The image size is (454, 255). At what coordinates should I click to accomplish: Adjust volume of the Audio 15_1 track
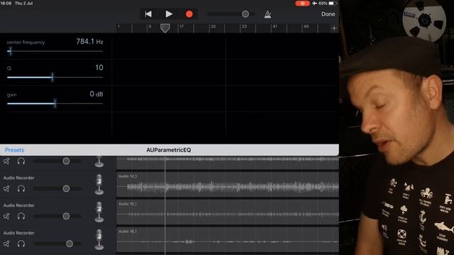coord(66,216)
